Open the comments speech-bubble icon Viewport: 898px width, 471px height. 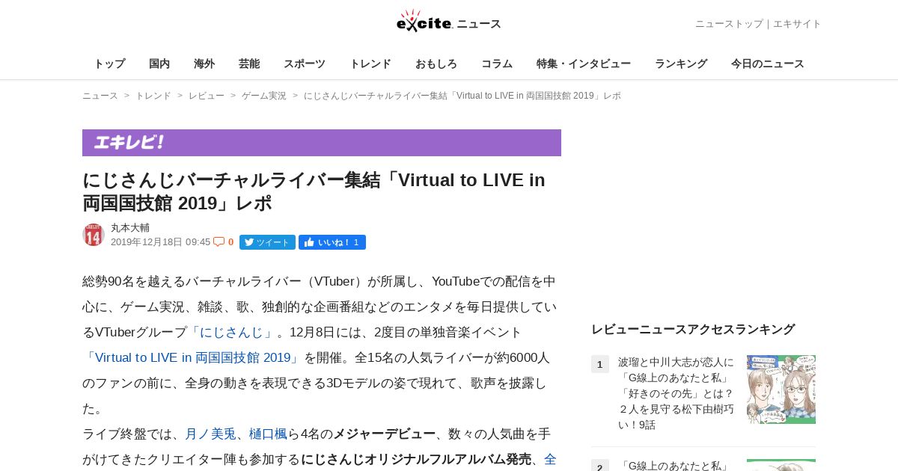click(x=219, y=242)
